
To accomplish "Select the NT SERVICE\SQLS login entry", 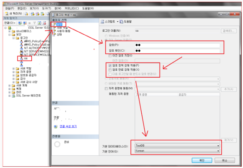I will 37,55.
